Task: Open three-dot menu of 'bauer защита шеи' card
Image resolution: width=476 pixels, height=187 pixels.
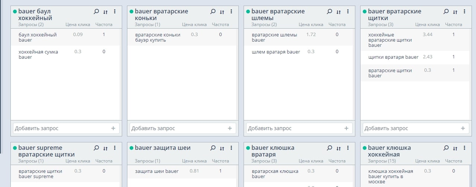Action: (x=231, y=148)
